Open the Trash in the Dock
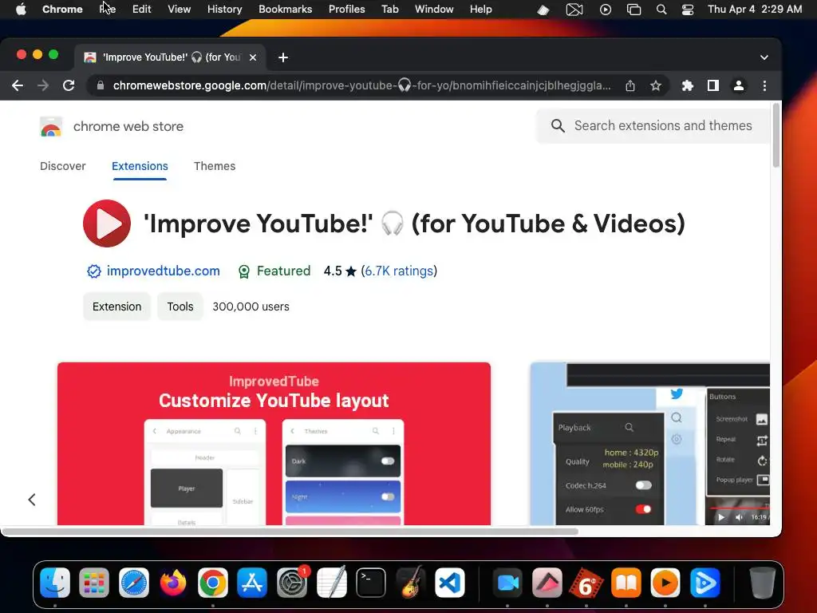817x613 pixels. (762, 583)
